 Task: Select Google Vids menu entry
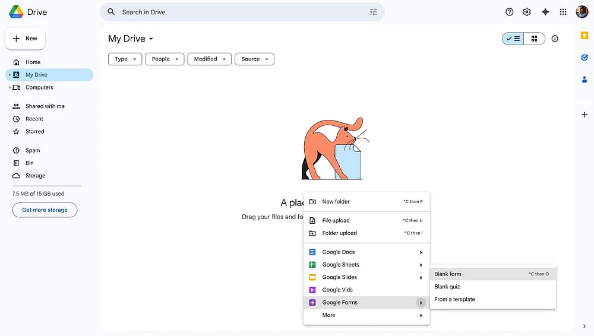(x=366, y=290)
